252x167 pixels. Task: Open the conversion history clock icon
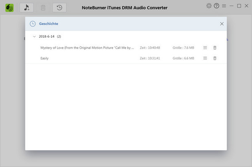click(x=59, y=8)
